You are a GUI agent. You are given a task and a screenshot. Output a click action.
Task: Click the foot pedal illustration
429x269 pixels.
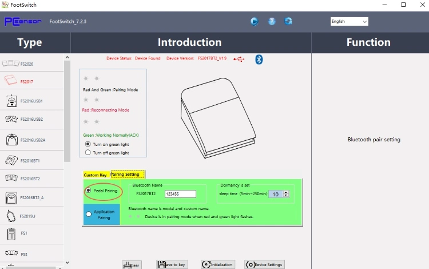click(218, 118)
